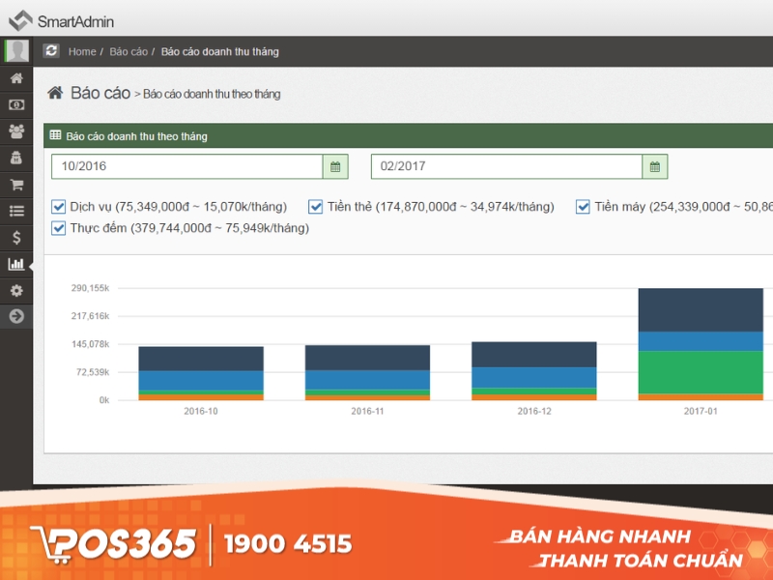Image resolution: width=773 pixels, height=580 pixels.
Task: Select the shopping cart sidebar icon
Action: point(16,184)
